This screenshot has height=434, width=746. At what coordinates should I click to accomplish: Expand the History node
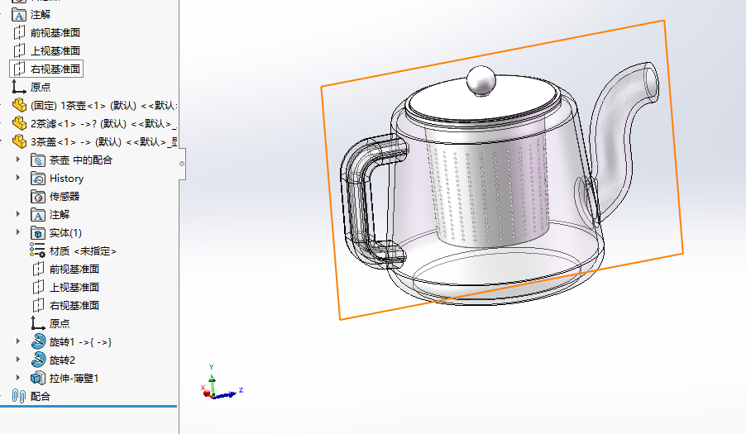pyautogui.click(x=18, y=177)
